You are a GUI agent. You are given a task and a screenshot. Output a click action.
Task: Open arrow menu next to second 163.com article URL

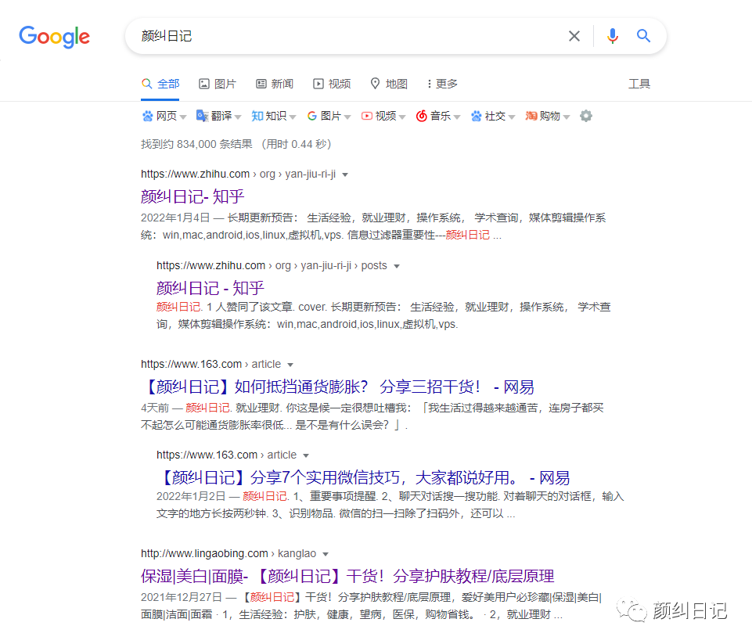coord(306,456)
